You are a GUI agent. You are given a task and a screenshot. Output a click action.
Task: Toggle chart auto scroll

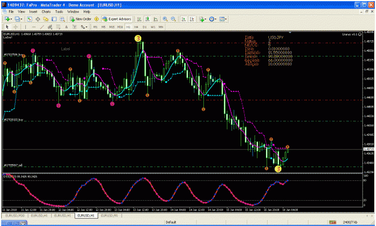click(x=183, y=19)
